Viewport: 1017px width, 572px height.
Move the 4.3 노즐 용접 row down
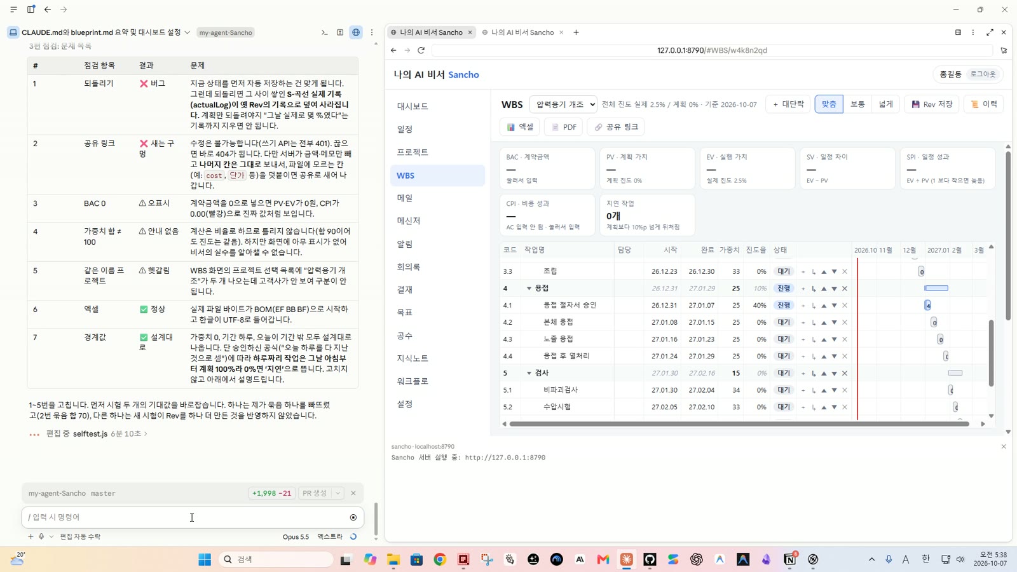pos(834,339)
